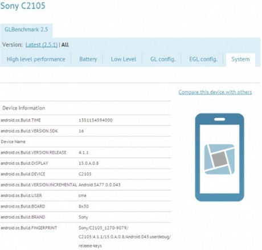Select the SDK value 16

click(x=81, y=131)
